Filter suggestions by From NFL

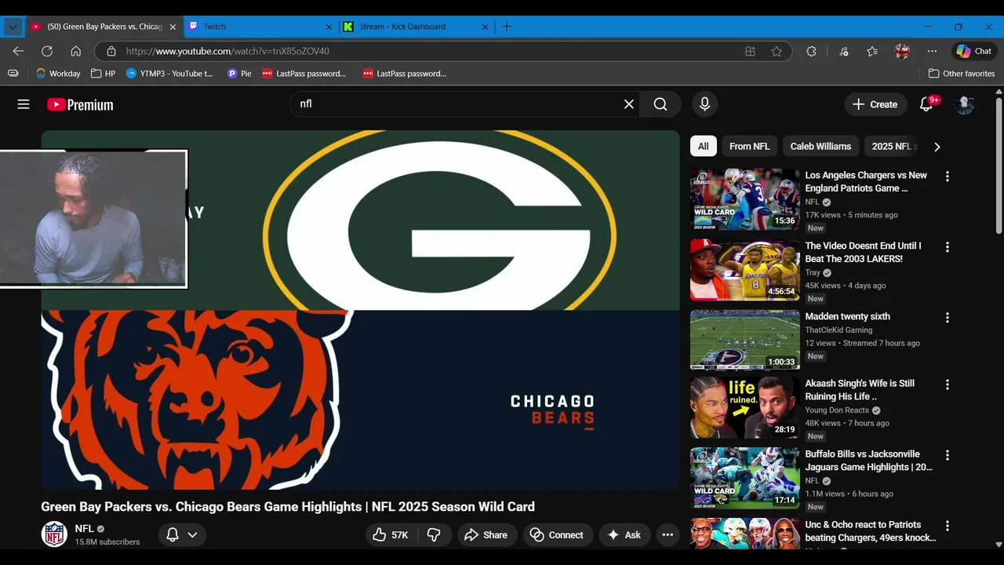749,147
